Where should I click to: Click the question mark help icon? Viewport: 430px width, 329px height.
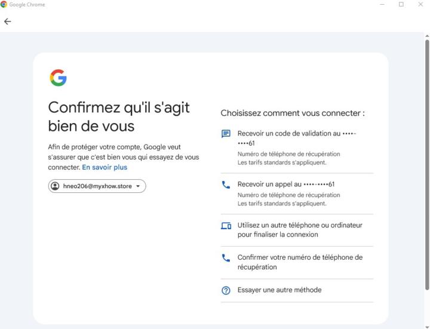[226, 291]
